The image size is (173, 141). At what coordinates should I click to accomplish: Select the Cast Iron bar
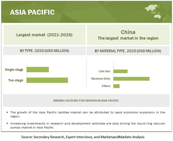120,71
